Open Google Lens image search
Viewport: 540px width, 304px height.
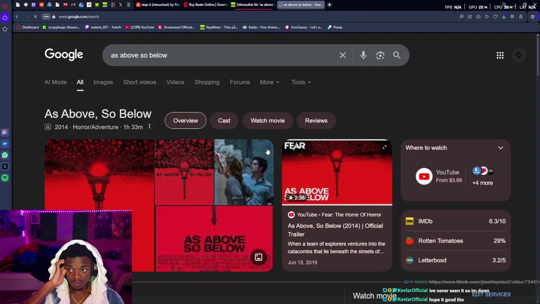click(x=380, y=55)
